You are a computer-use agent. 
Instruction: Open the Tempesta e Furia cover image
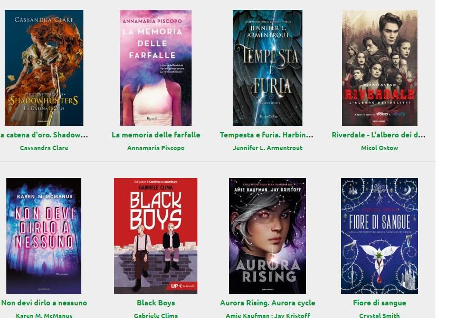point(268,68)
